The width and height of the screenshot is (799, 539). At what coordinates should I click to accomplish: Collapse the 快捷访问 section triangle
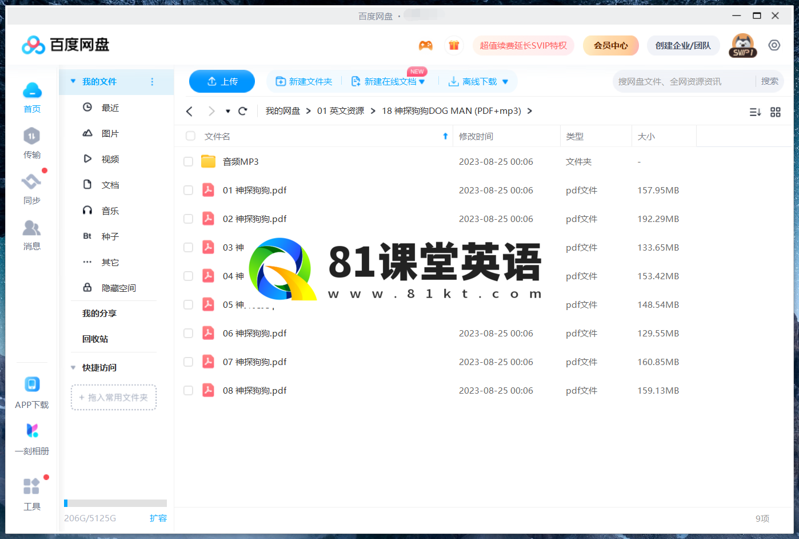click(x=73, y=367)
